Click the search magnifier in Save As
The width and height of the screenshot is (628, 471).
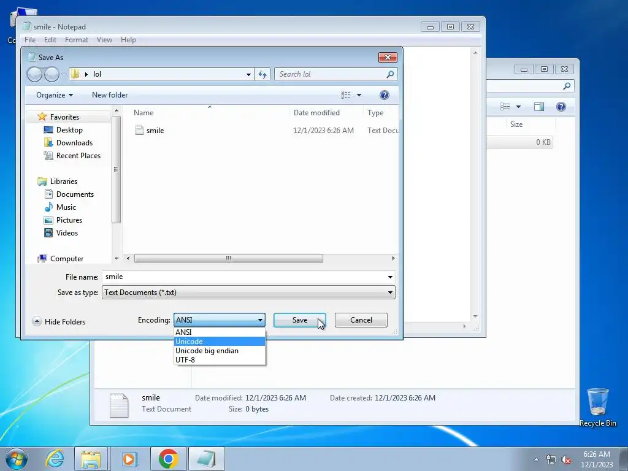[390, 74]
